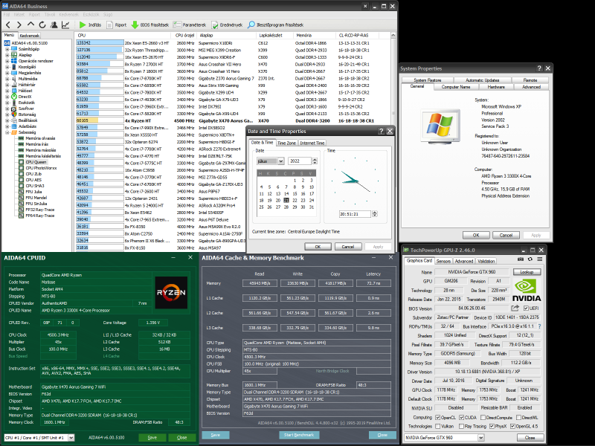Viewport: 595px width, 446px height.
Task: Toggle the DirectML checkbox in GPU-Z
Action: 518,417
